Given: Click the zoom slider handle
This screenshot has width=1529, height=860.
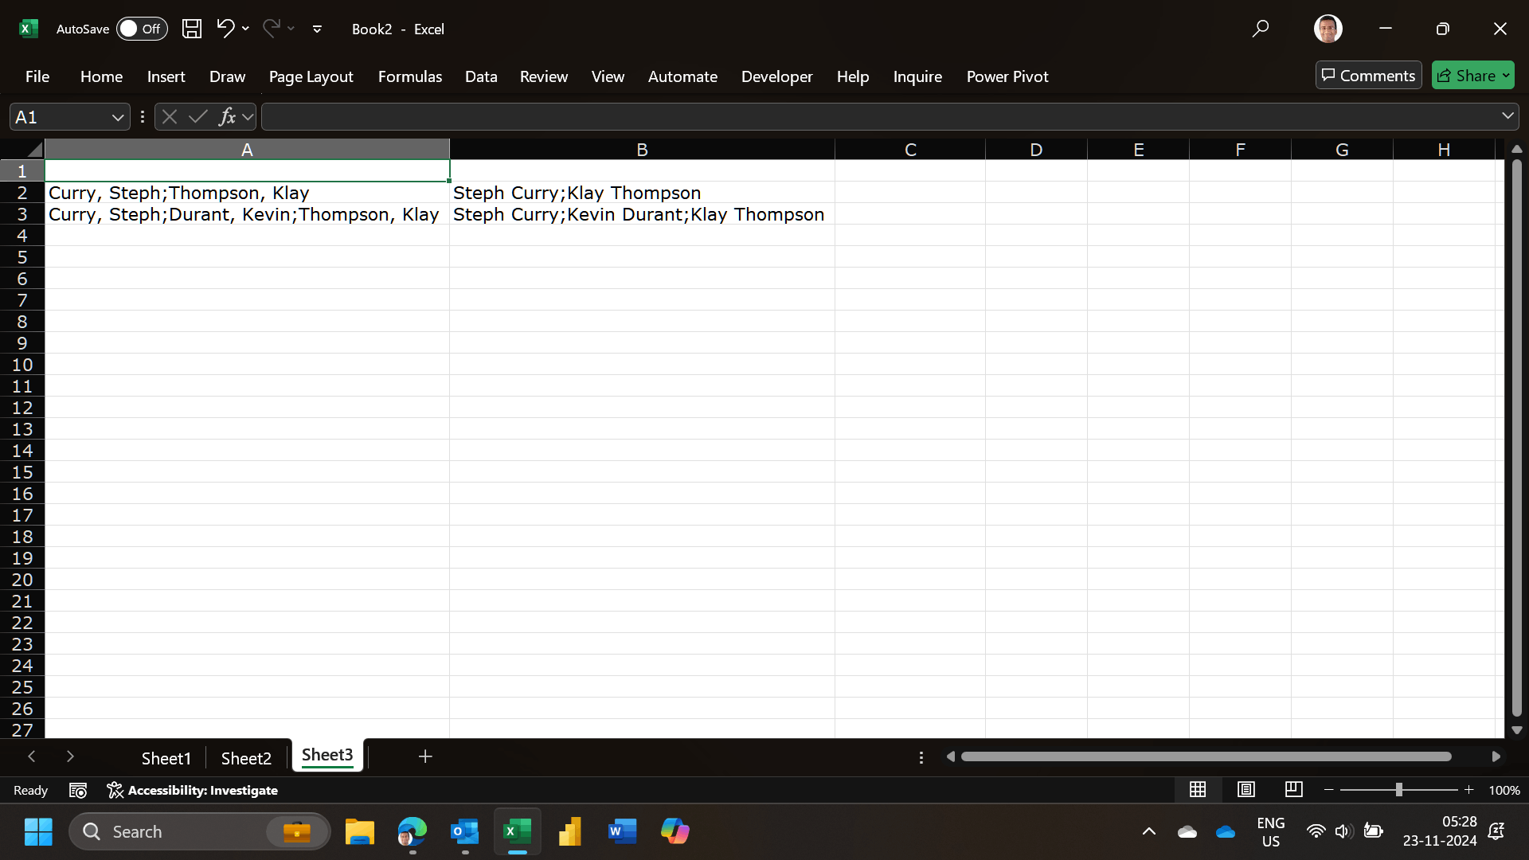Looking at the screenshot, I should (x=1398, y=789).
